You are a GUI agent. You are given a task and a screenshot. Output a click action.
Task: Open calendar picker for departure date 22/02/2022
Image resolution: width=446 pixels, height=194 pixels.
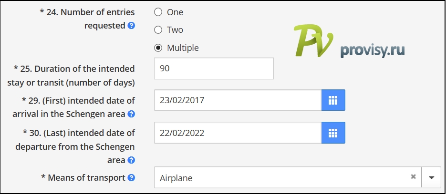[x=333, y=133]
